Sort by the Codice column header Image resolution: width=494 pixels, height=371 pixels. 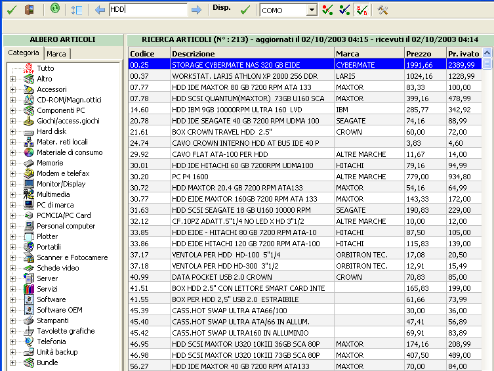[149, 53]
